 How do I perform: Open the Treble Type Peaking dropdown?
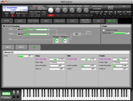(x=120, y=62)
